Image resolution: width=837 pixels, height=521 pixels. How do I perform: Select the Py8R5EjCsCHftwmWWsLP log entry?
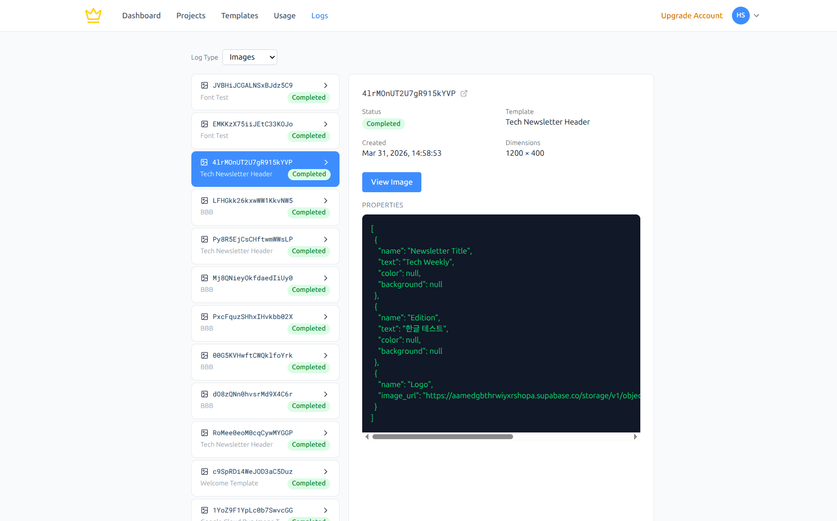(x=265, y=245)
